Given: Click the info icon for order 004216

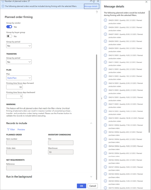Looking at the screenshot, I should (105, 97).
